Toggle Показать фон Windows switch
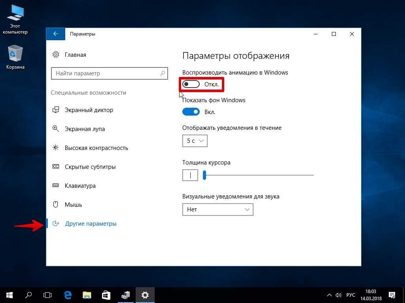The image size is (405, 303). (191, 112)
